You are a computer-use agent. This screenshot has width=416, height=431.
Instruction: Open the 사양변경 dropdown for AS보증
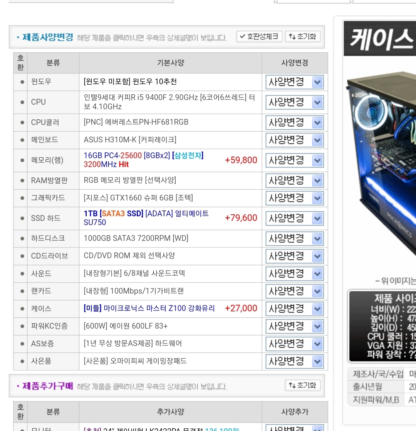coord(294,344)
